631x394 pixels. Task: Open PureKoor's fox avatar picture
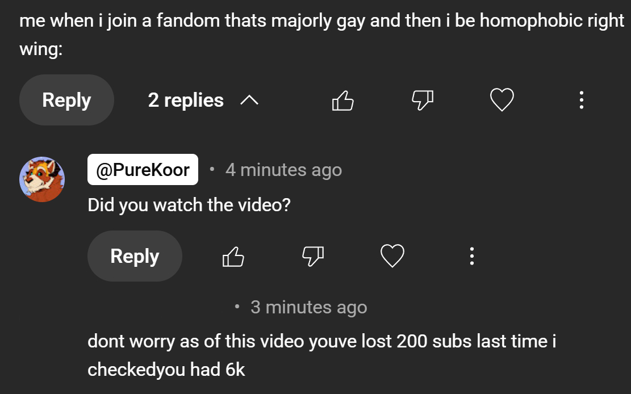(x=42, y=179)
